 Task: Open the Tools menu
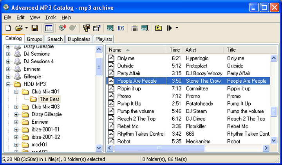[51, 18]
